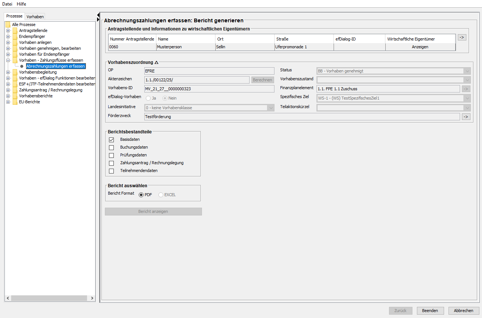Viewport: 482px width, 318px height.
Task: Select PDF as the report format
Action: [x=141, y=195]
